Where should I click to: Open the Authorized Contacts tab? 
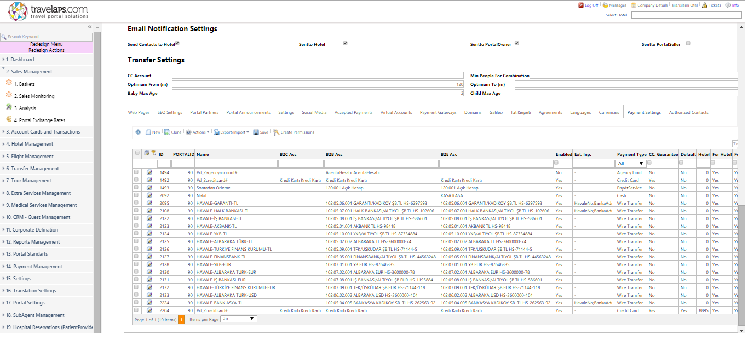[688, 112]
